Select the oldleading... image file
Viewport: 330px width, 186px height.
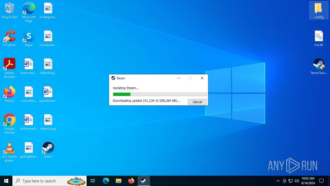(x=48, y=67)
